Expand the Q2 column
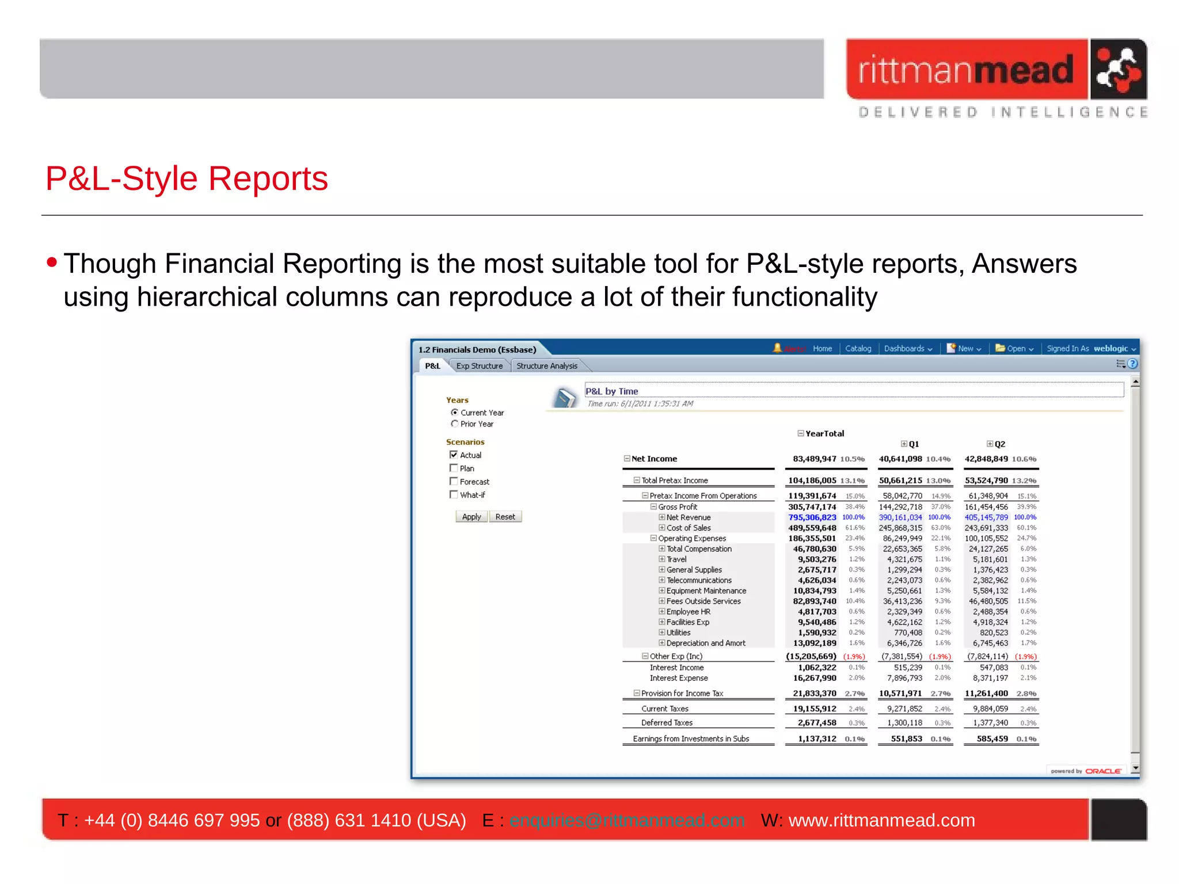Viewport: 1179px width, 884px height. [990, 444]
